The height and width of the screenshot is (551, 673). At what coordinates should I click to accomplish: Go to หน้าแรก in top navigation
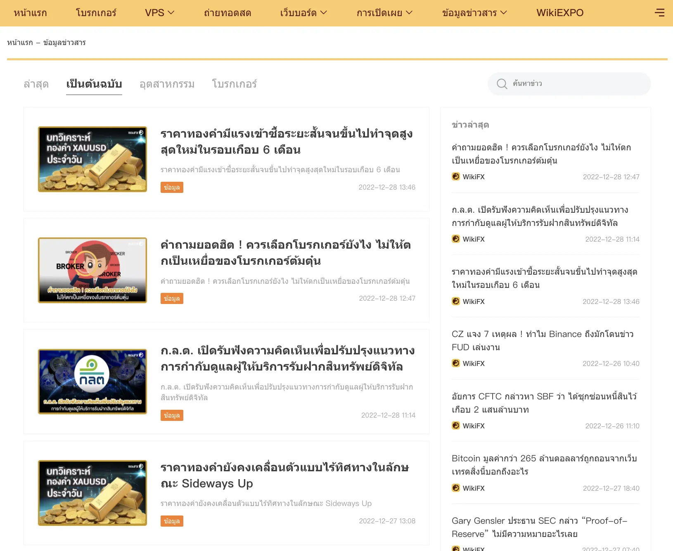point(30,13)
